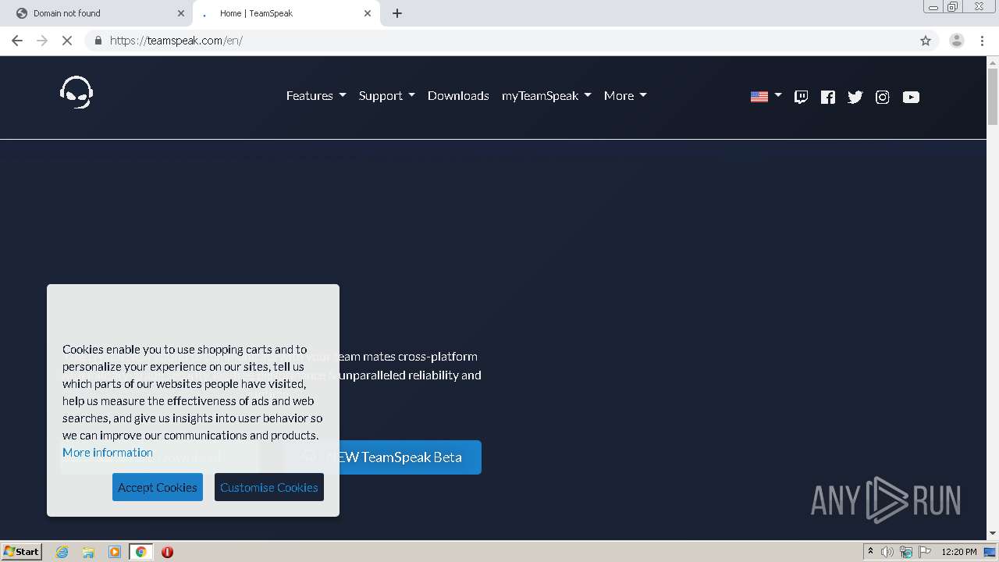This screenshot has height=562, width=999.
Task: Open the Facebook social icon
Action: 828,97
